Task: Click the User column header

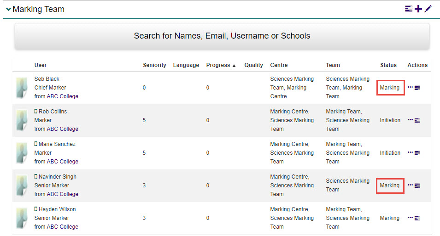Action: [41, 65]
